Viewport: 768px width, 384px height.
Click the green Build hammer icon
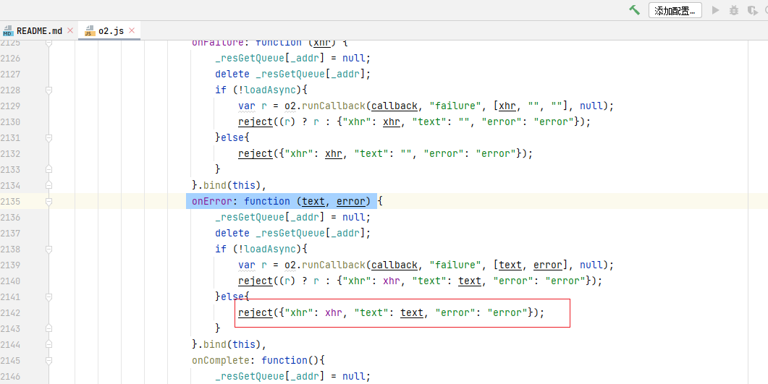click(634, 10)
